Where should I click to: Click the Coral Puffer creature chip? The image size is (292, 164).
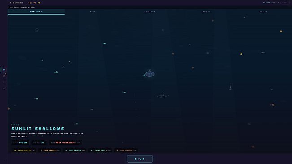(x=24, y=151)
